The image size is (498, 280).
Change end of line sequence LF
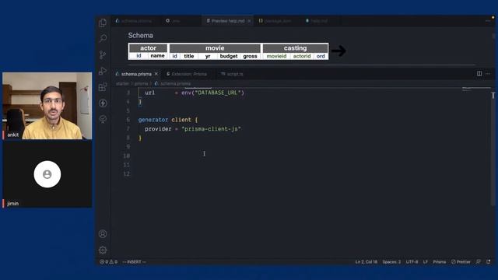coord(426,262)
